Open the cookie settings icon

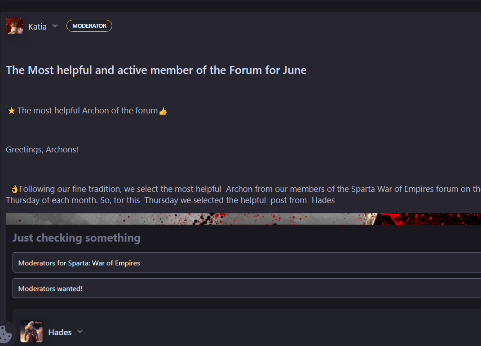coord(6,334)
